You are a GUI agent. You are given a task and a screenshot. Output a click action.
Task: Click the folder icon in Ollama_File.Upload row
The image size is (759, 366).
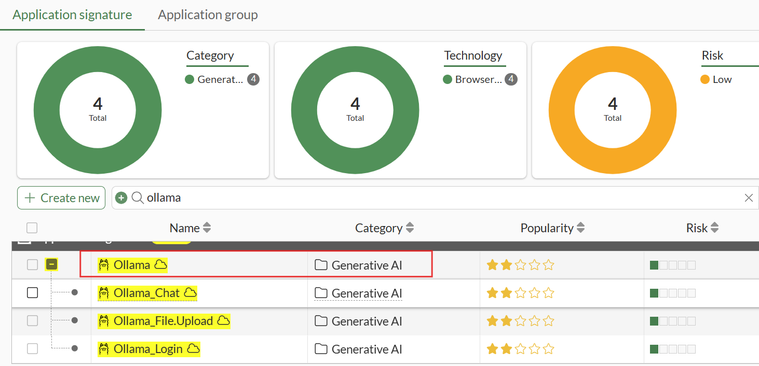pos(321,321)
